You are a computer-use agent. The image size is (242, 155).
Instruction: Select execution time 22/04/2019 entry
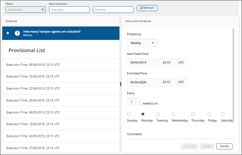pos(61,88)
